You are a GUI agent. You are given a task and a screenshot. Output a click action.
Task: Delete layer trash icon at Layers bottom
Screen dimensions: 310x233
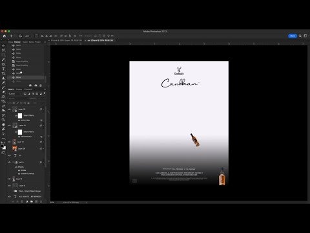tap(41, 201)
